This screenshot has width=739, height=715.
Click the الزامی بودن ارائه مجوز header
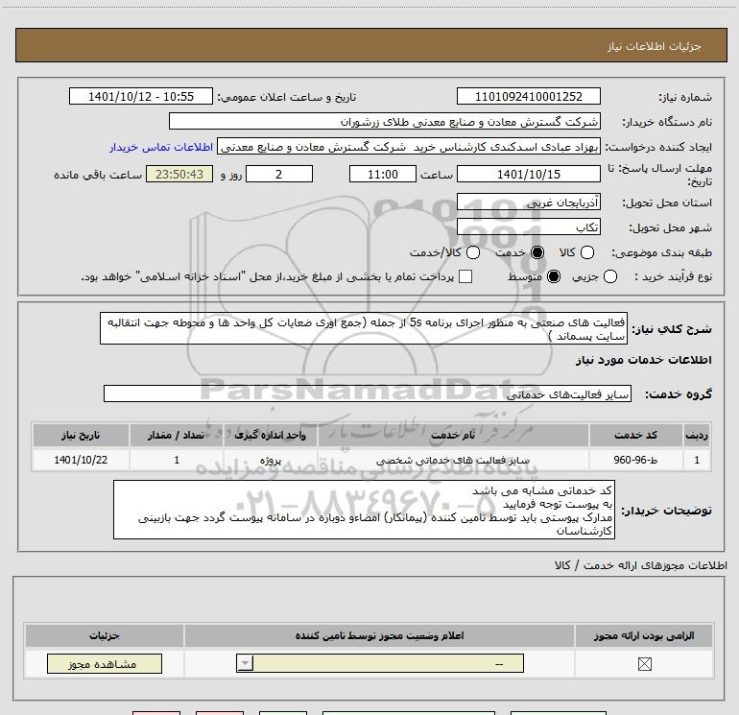click(644, 635)
